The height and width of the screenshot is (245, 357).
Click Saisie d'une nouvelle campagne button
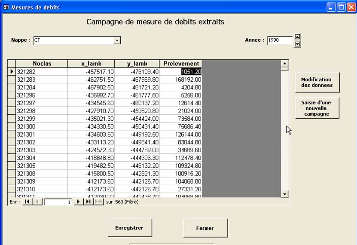pyautogui.click(x=317, y=108)
